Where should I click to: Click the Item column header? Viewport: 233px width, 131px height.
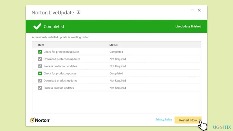click(41, 45)
